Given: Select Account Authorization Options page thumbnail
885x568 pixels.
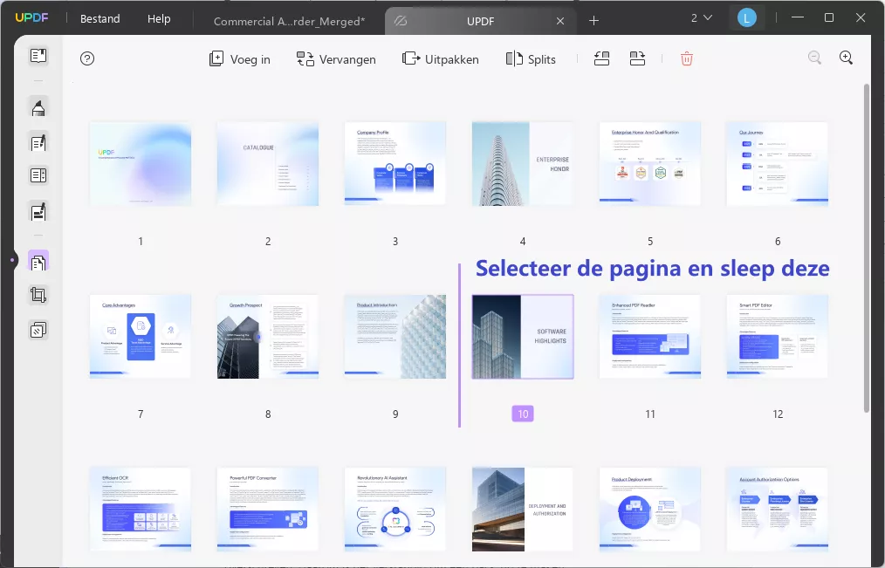Looking at the screenshot, I should coord(778,509).
